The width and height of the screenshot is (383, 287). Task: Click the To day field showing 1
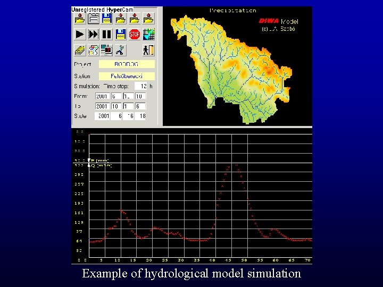pyautogui.click(x=128, y=106)
